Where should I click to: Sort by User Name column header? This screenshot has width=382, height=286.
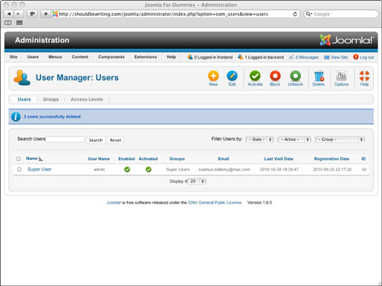tap(99, 159)
